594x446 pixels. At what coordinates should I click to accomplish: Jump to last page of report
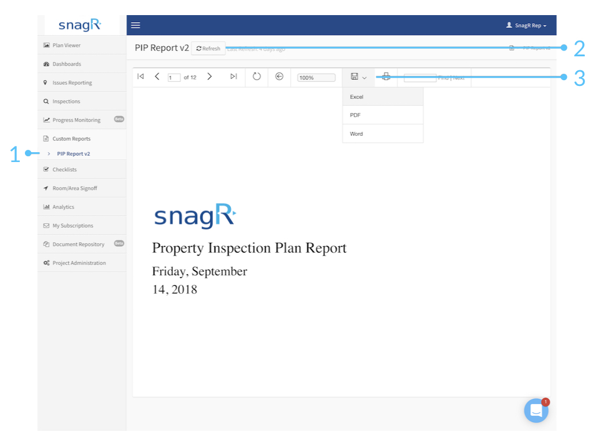pyautogui.click(x=233, y=77)
